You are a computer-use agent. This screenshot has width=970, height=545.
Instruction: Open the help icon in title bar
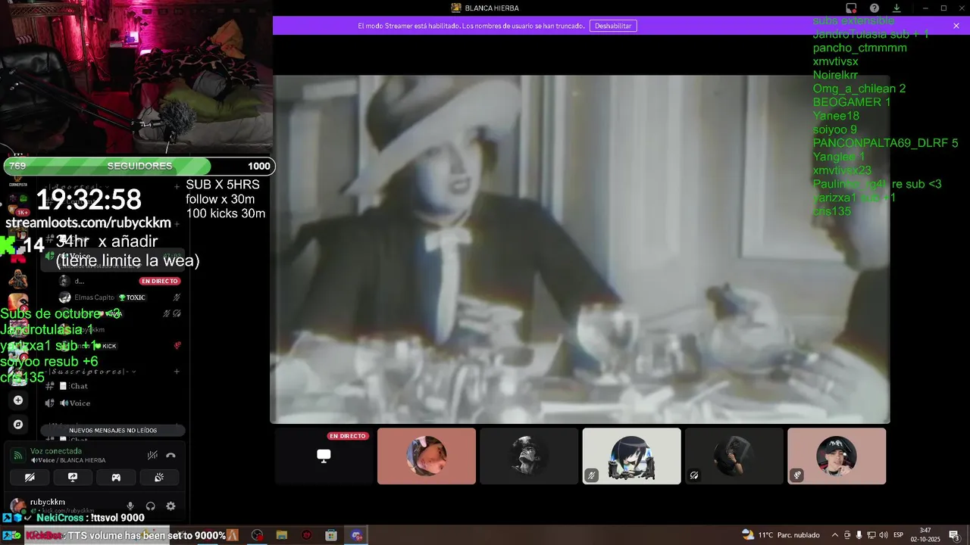[875, 8]
